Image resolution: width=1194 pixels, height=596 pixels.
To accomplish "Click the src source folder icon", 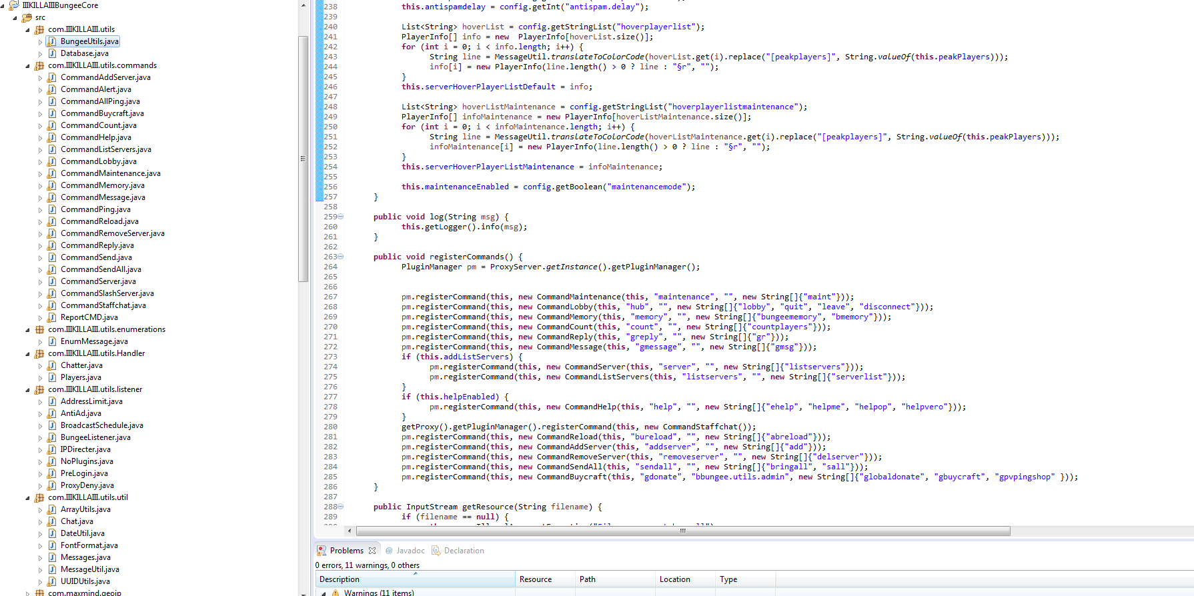I will point(27,17).
